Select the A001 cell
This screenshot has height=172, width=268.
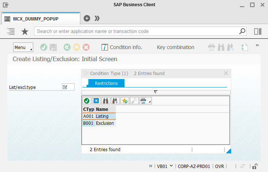point(88,116)
